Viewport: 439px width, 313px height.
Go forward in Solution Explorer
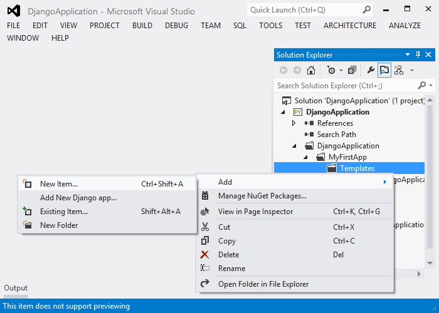click(x=297, y=70)
